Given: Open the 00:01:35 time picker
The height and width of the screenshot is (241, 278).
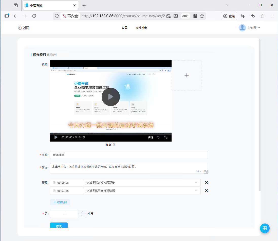Looking at the screenshot, I should click(66, 191).
